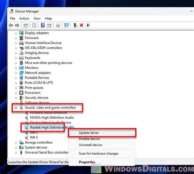194x174 pixels.
Task: Click the Portable Devices icon
Action: (x=21, y=78)
